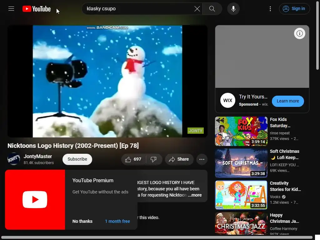Open the gray sponsored ad banner

click(262, 57)
